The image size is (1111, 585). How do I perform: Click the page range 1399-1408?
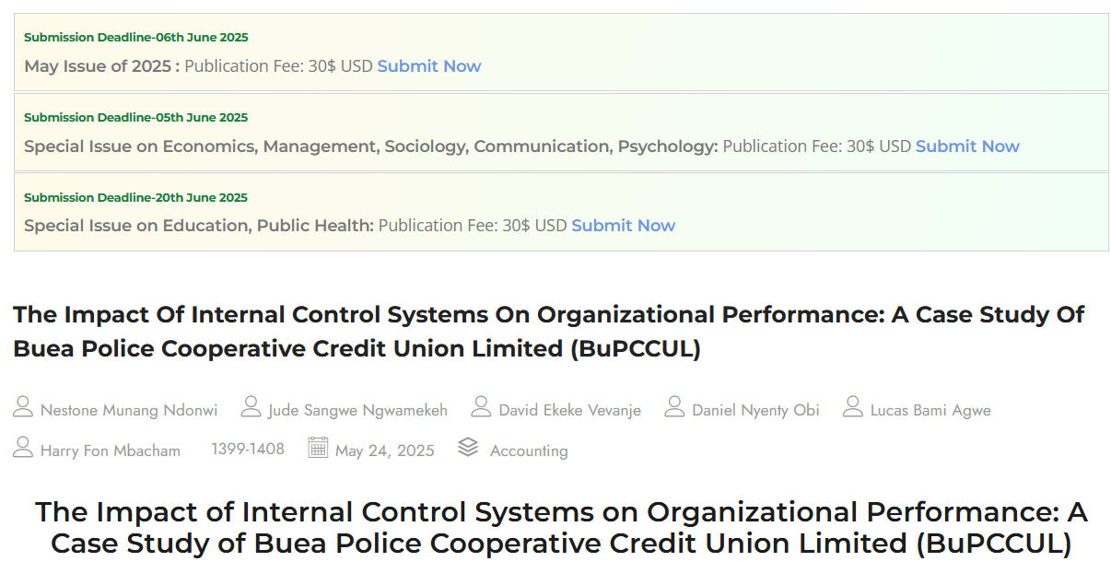coord(248,450)
